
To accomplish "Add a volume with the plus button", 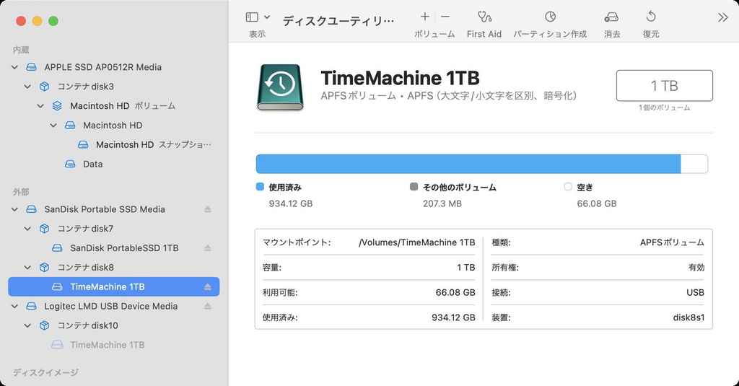I will coord(424,17).
